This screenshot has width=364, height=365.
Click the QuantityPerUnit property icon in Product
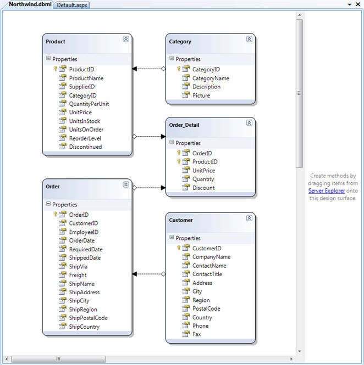(63, 103)
